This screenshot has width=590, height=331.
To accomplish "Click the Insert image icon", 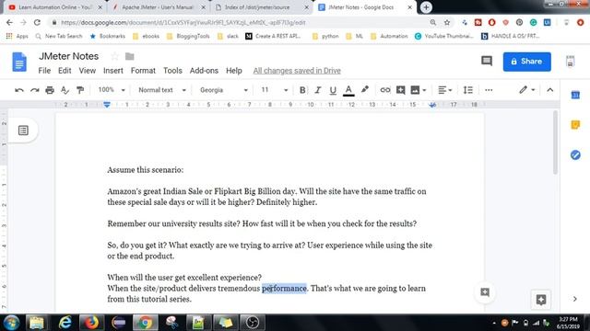I will click(x=415, y=90).
